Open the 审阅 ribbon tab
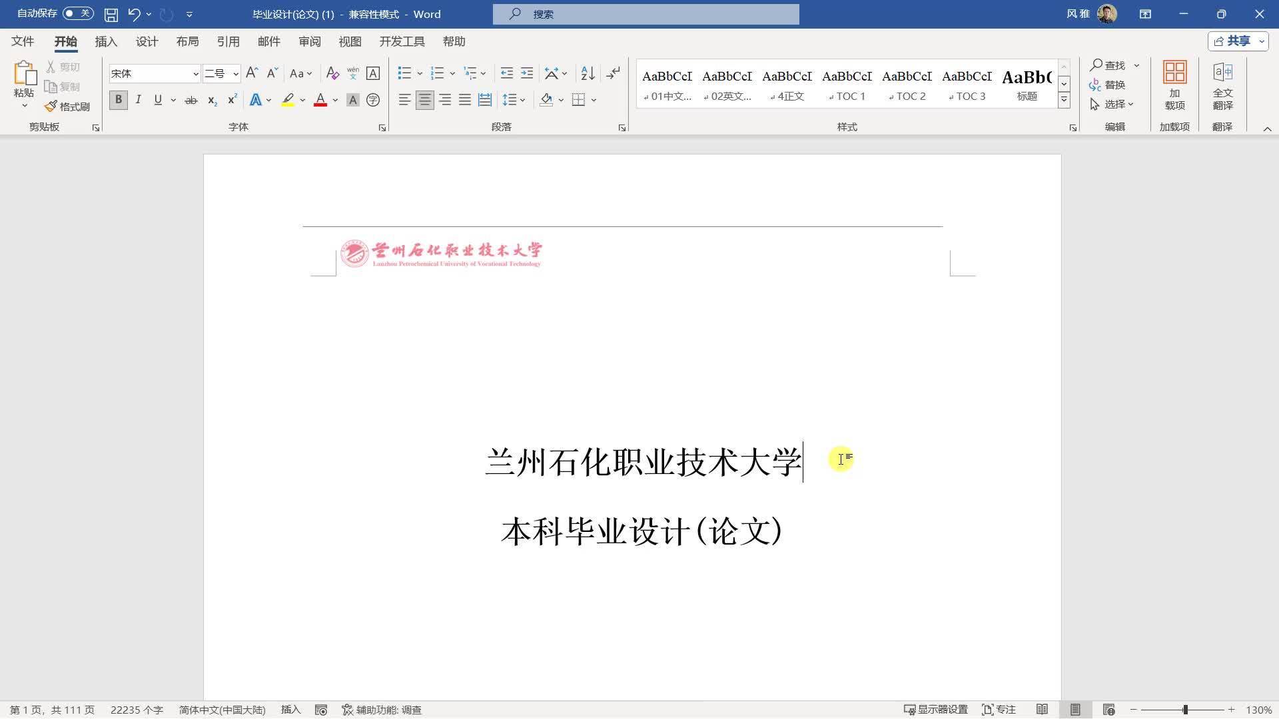This screenshot has width=1279, height=719. tap(309, 41)
